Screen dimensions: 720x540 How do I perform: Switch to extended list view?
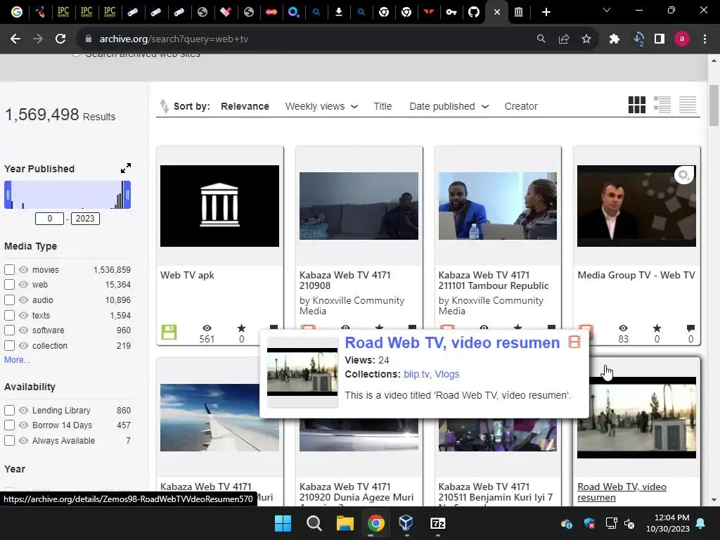(662, 105)
